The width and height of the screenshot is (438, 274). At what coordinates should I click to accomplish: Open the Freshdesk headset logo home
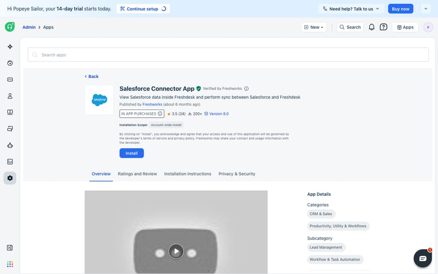(x=10, y=27)
